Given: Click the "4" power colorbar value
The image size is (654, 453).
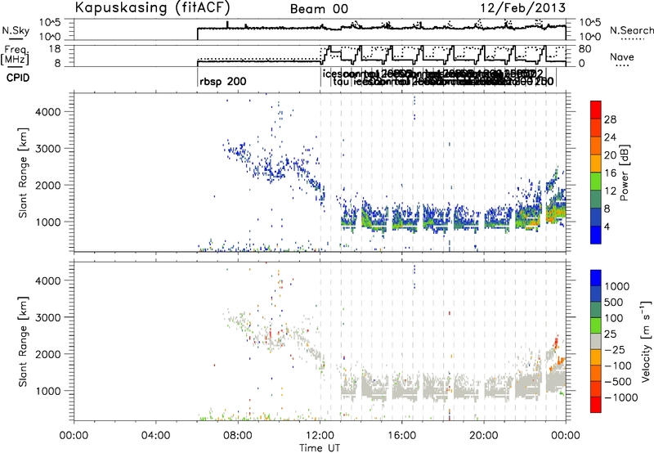Looking at the screenshot, I should coord(607,227).
